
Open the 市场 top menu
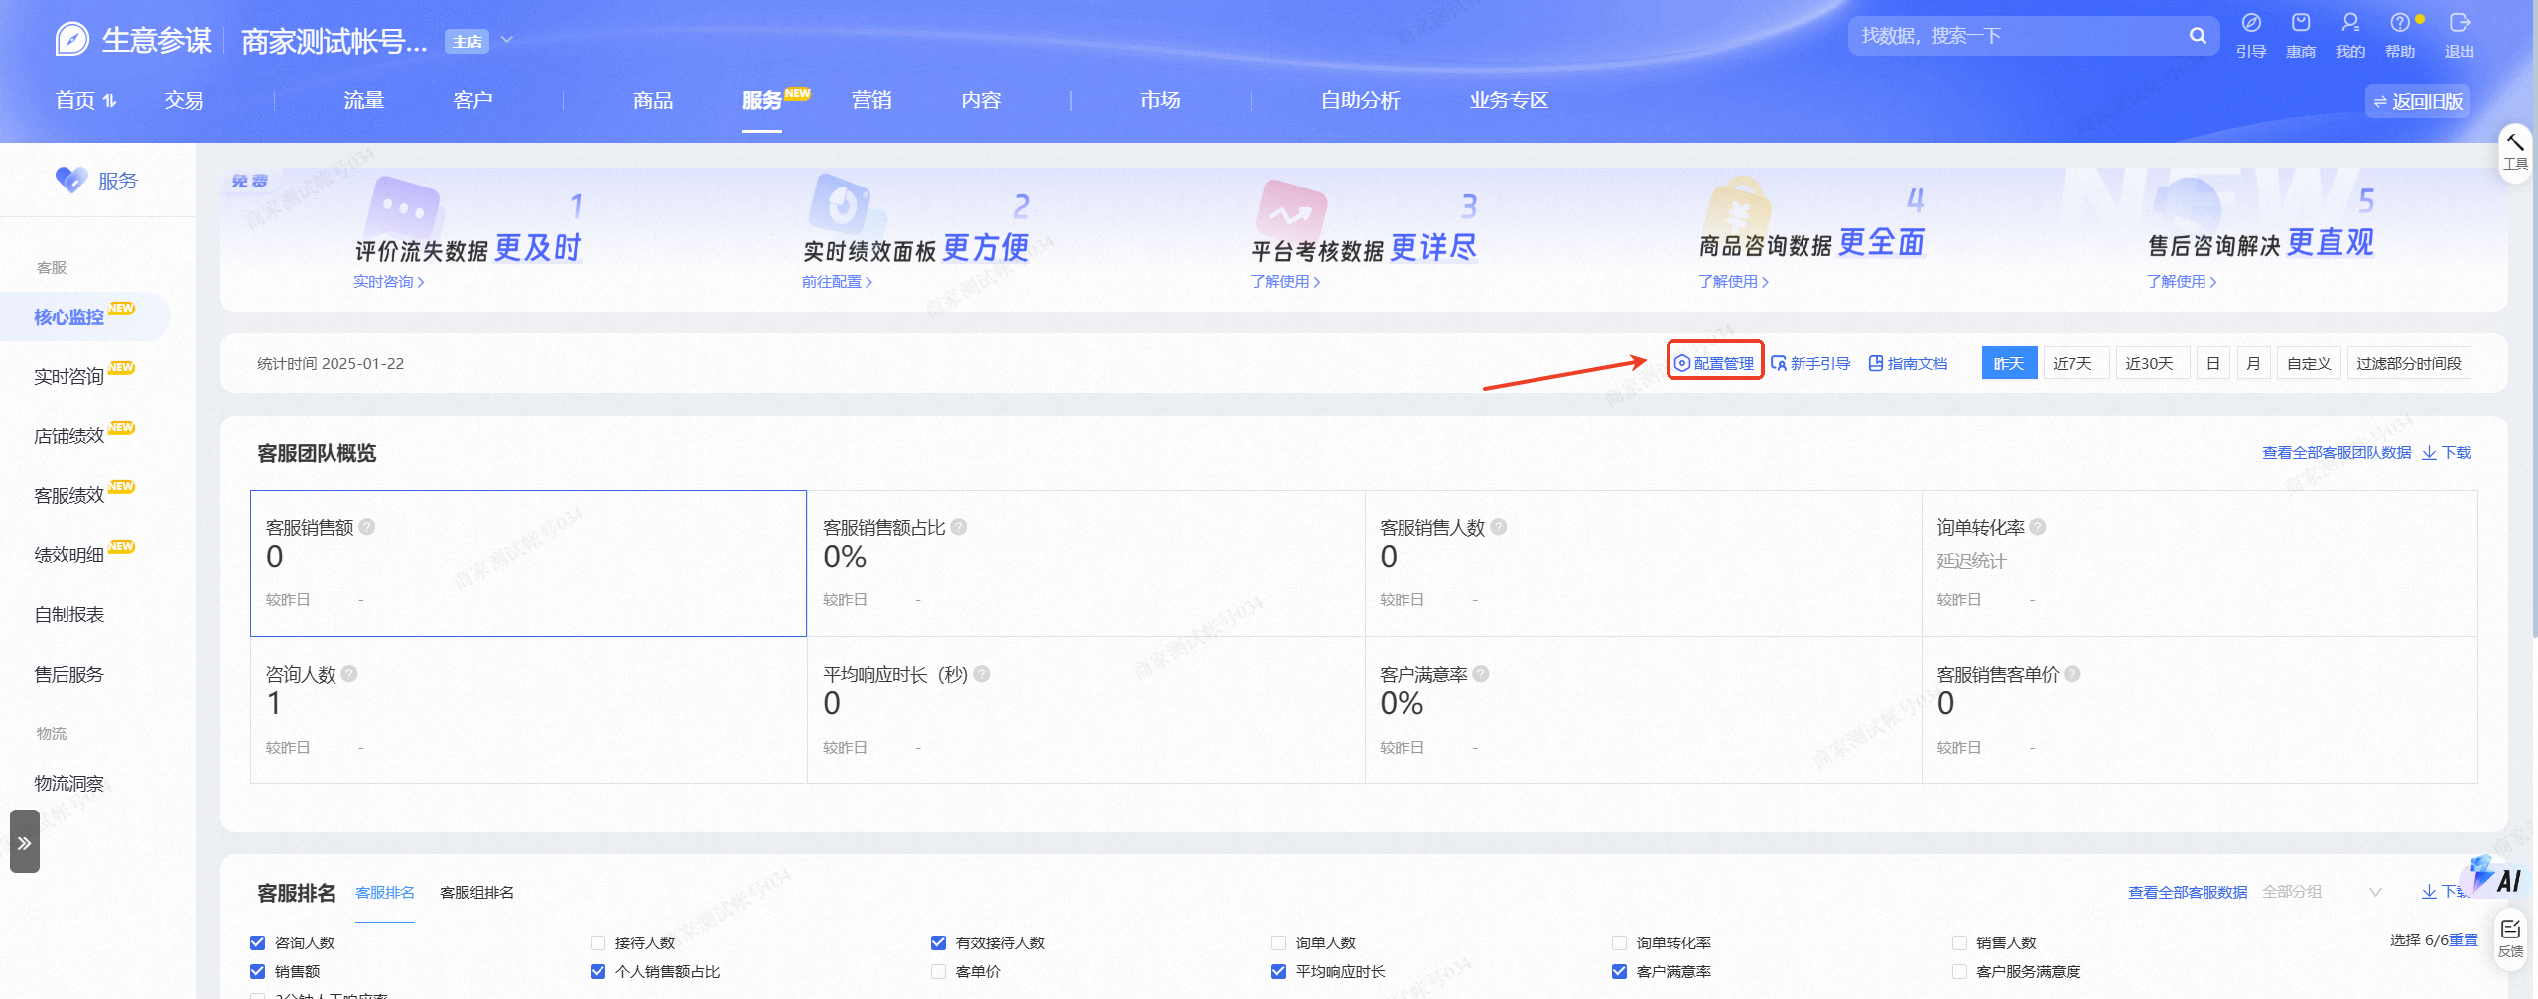click(1160, 100)
